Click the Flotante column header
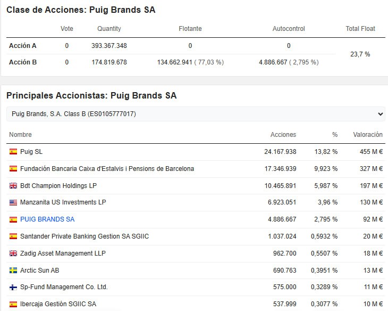The image size is (388, 311). [x=190, y=29]
